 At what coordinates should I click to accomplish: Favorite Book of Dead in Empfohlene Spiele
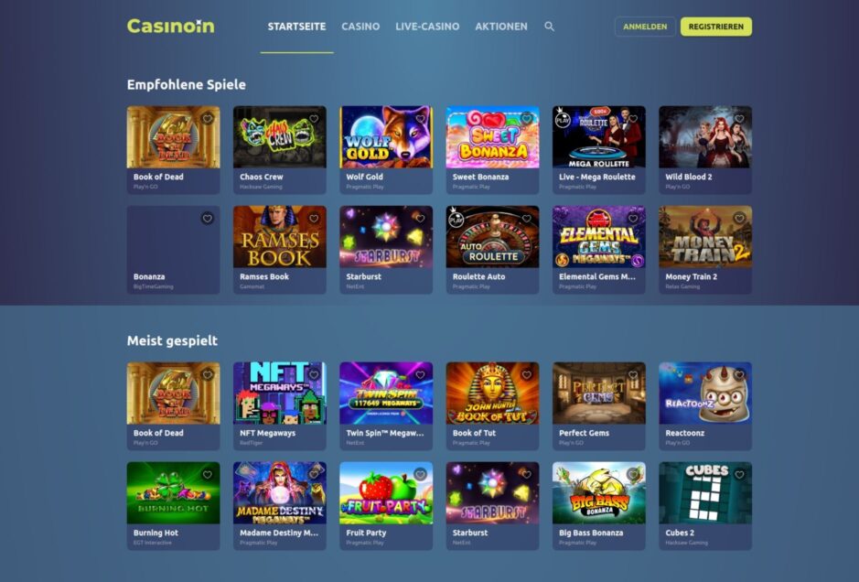click(x=207, y=118)
